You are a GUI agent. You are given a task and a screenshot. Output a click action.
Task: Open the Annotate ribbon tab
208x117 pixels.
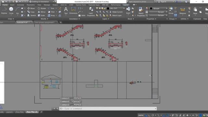point(20,5)
